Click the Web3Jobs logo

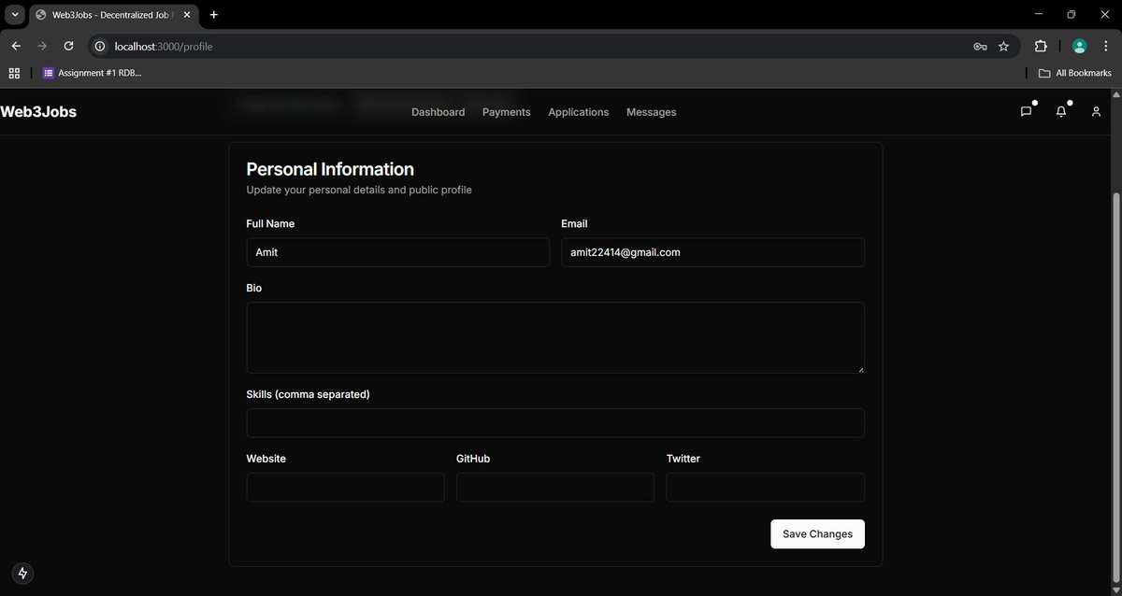coord(38,111)
